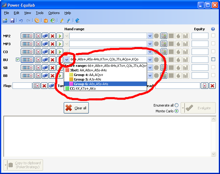Launch green globe icon in toolbar
This screenshot has width=220, height=174.
[x=53, y=21]
